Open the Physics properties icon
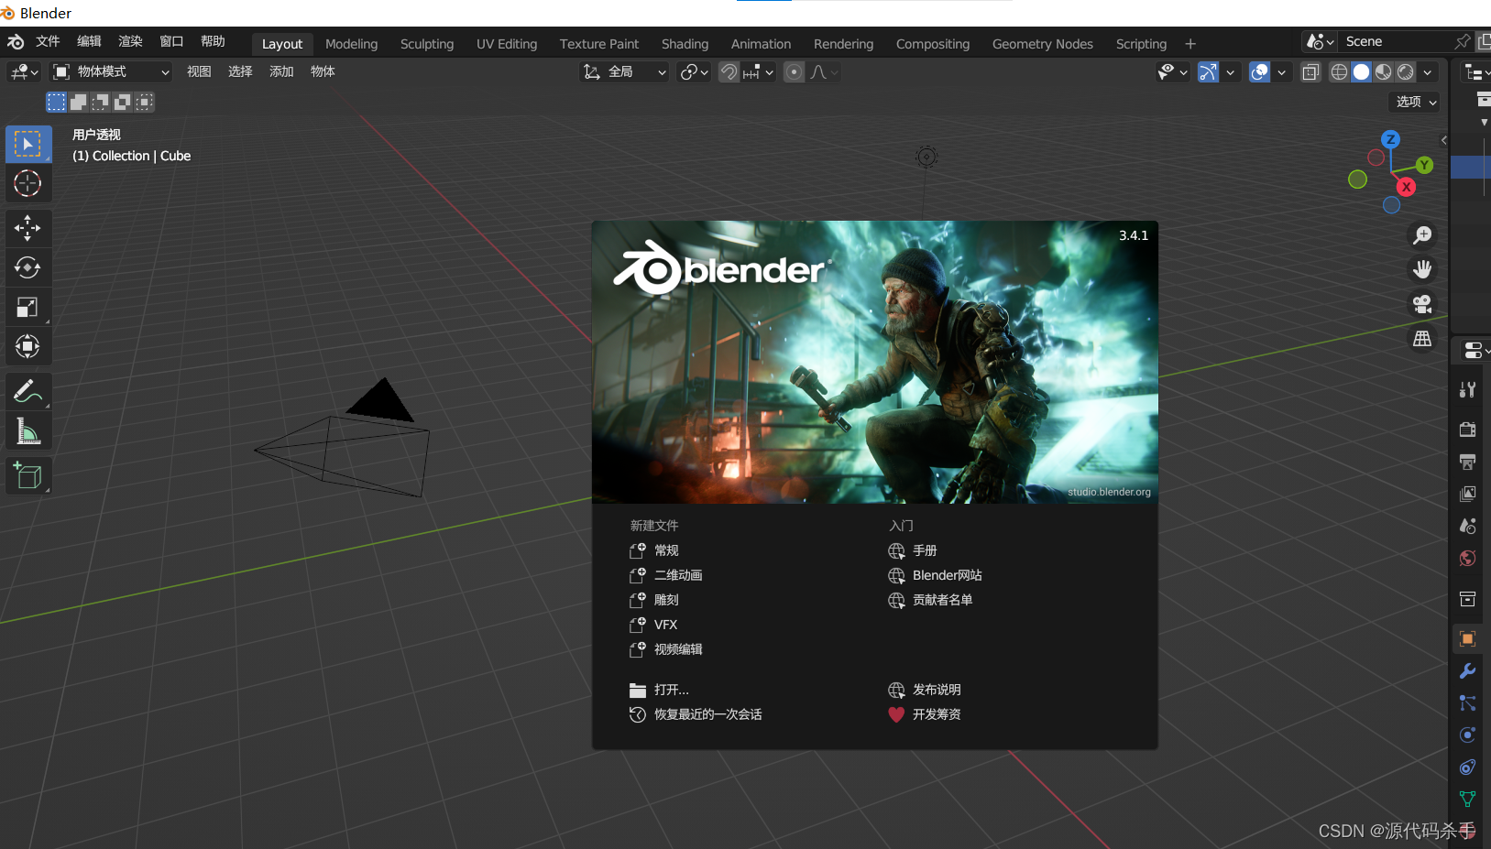 [x=1467, y=735]
